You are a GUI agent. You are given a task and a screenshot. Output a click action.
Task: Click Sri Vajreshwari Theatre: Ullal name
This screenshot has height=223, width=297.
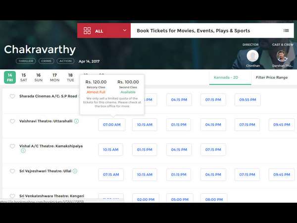pyautogui.click(x=45, y=171)
